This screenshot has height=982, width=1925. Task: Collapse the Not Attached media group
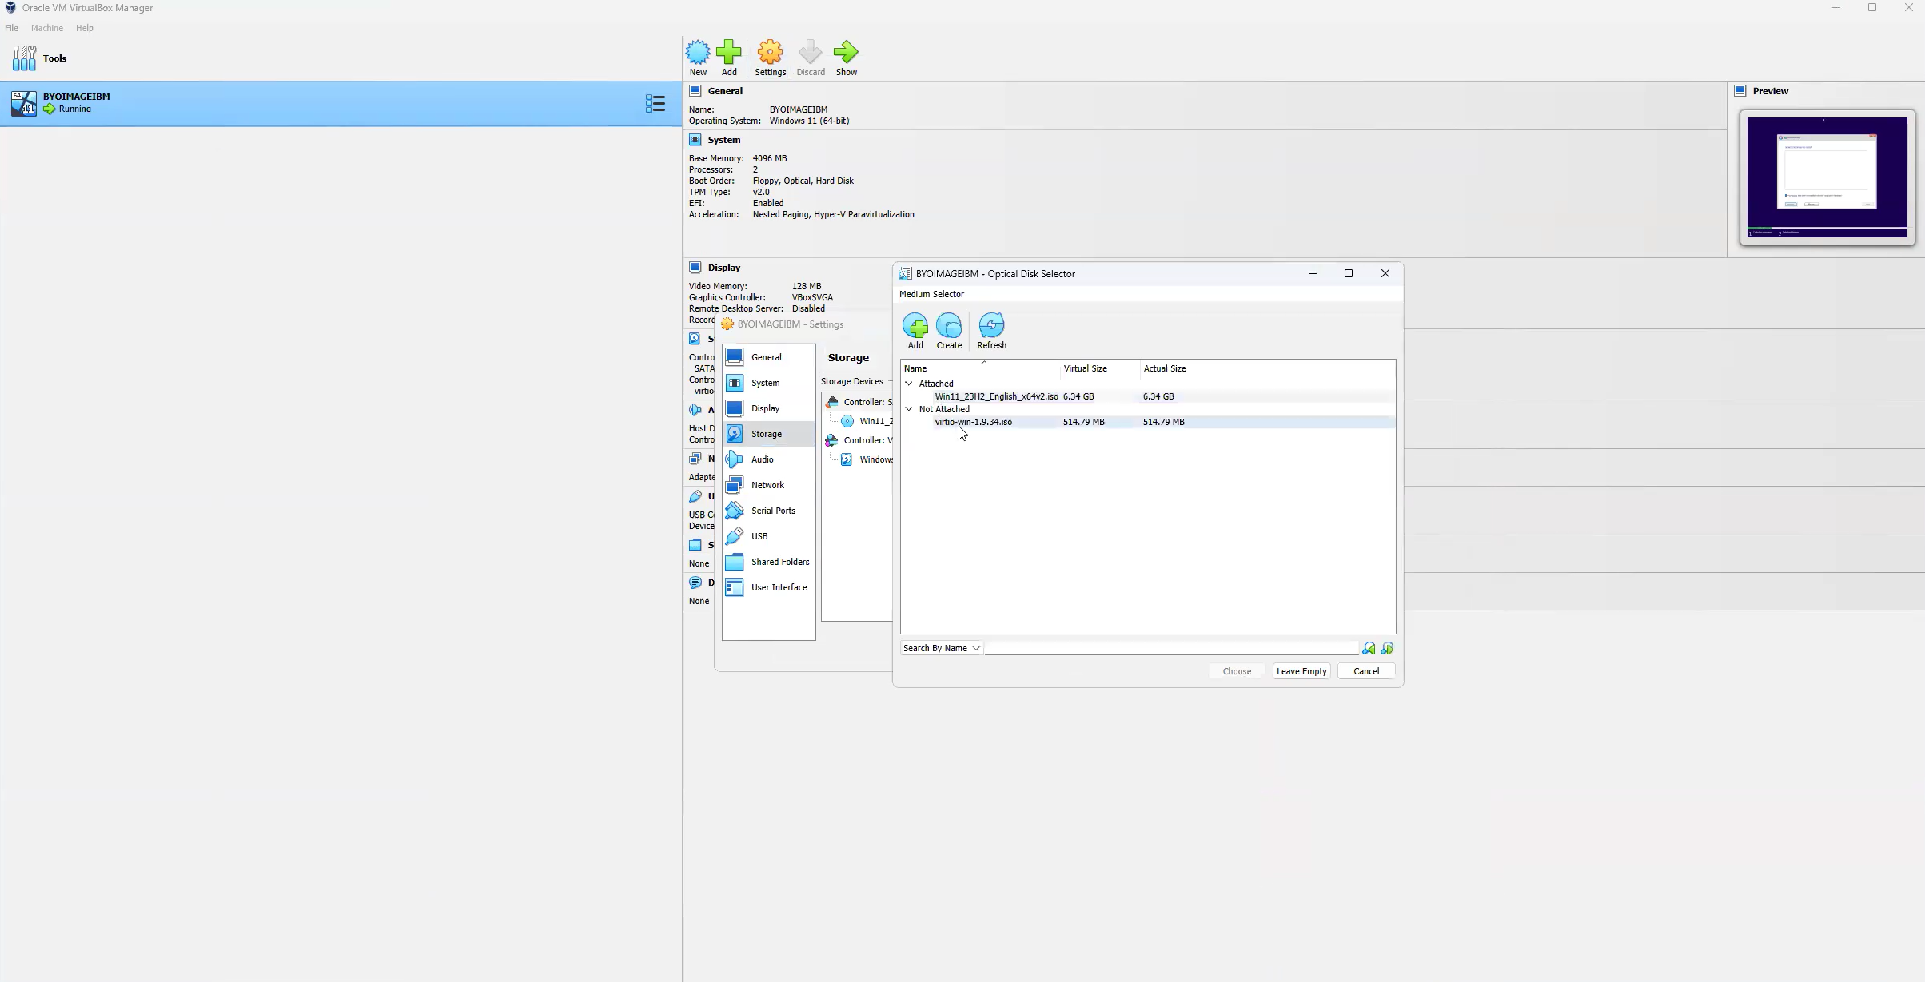pos(909,408)
